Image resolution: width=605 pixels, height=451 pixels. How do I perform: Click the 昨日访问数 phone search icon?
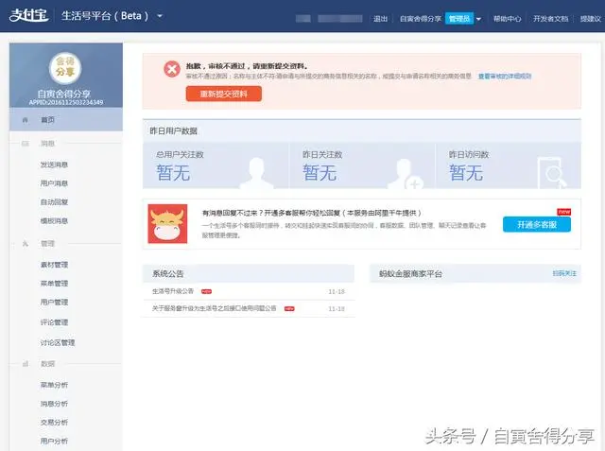point(552,172)
